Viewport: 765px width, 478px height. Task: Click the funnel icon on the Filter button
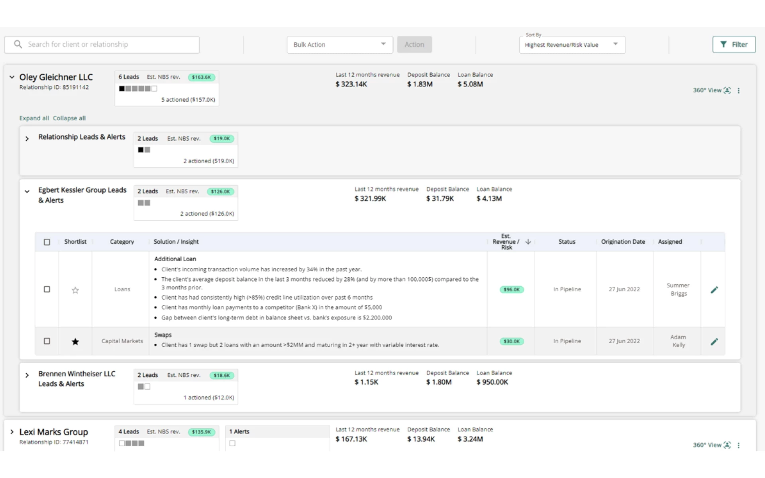click(x=724, y=44)
